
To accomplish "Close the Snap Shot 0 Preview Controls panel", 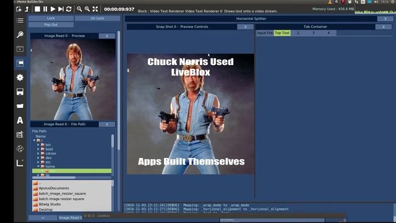I will (245, 27).
